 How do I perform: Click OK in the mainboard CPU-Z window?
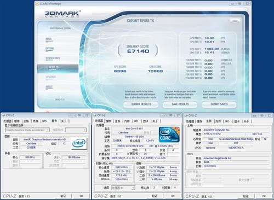pos(264,196)
